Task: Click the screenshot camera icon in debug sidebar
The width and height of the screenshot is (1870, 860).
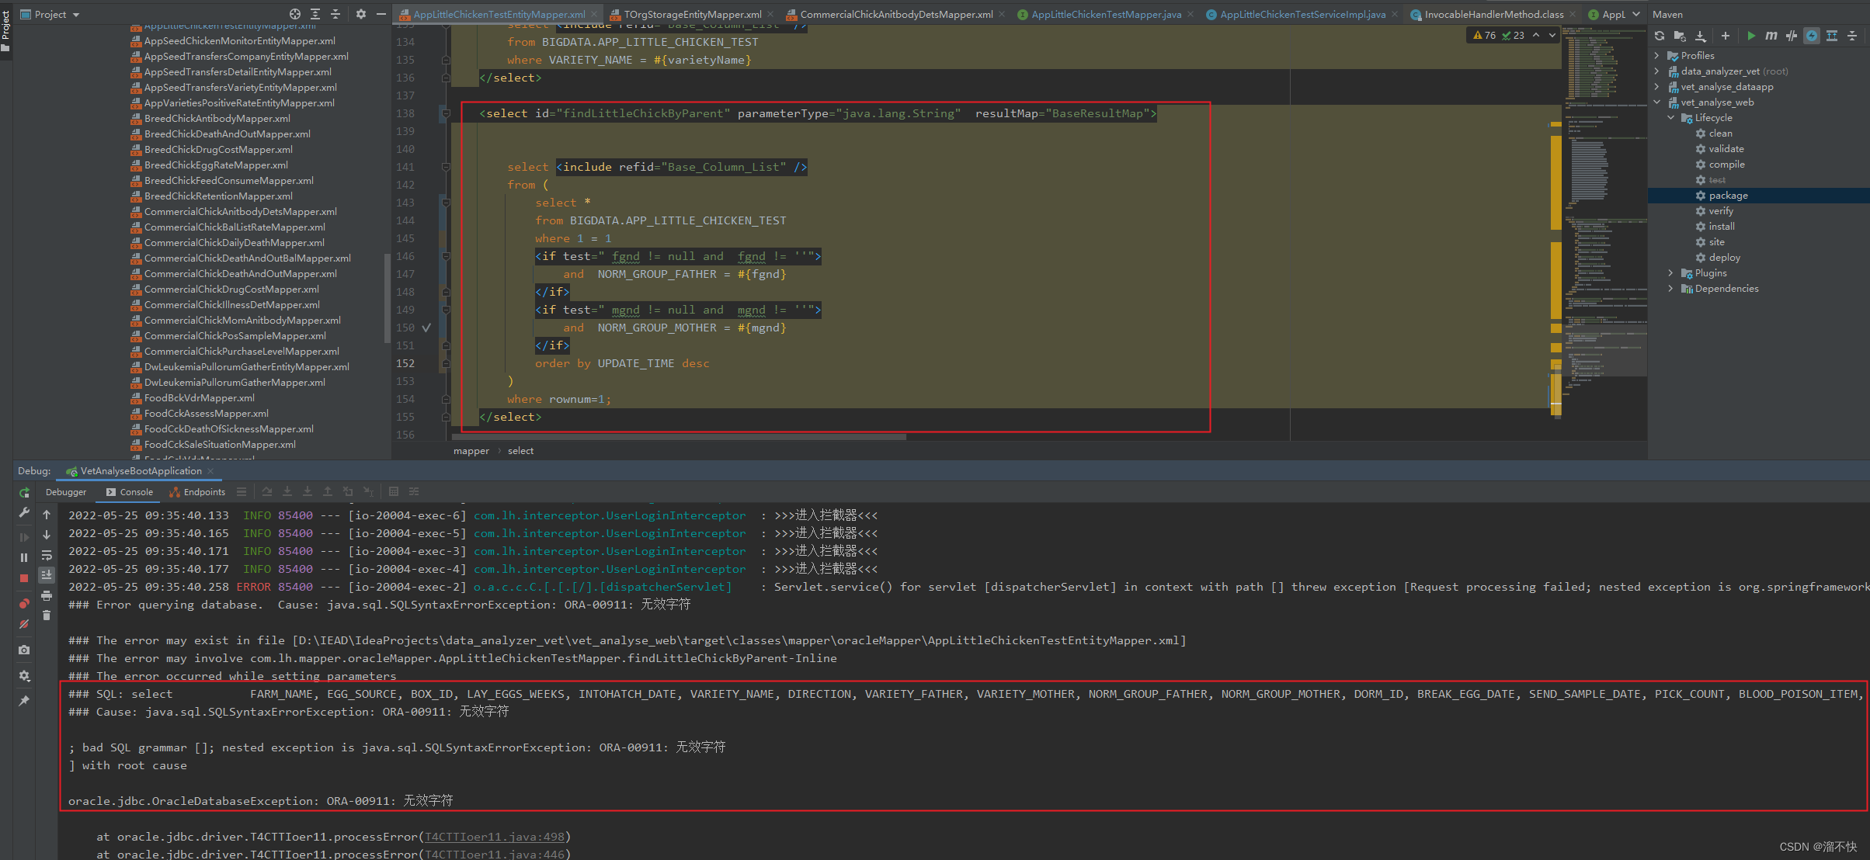Action: click(x=24, y=650)
